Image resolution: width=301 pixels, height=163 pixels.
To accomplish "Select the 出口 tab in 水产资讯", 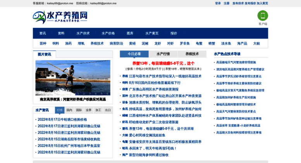I will coord(108,110).
